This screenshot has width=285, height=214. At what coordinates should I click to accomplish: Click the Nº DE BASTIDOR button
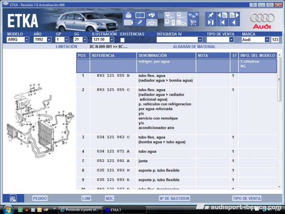tap(174, 198)
